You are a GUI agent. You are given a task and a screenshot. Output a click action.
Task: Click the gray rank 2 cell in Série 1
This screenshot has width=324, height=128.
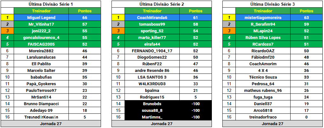coord(7,24)
